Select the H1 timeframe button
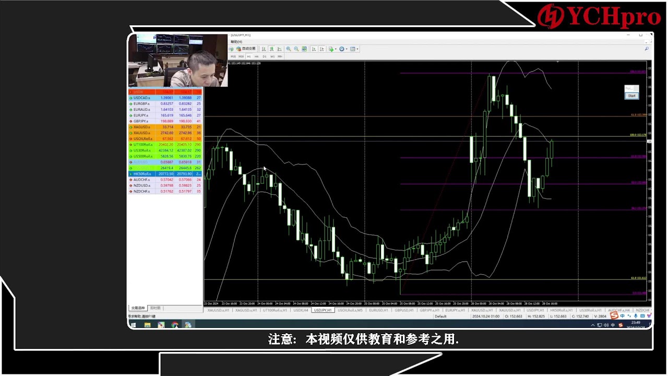668x376 pixels. tap(249, 56)
